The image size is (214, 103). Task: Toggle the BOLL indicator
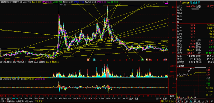pos(114,98)
